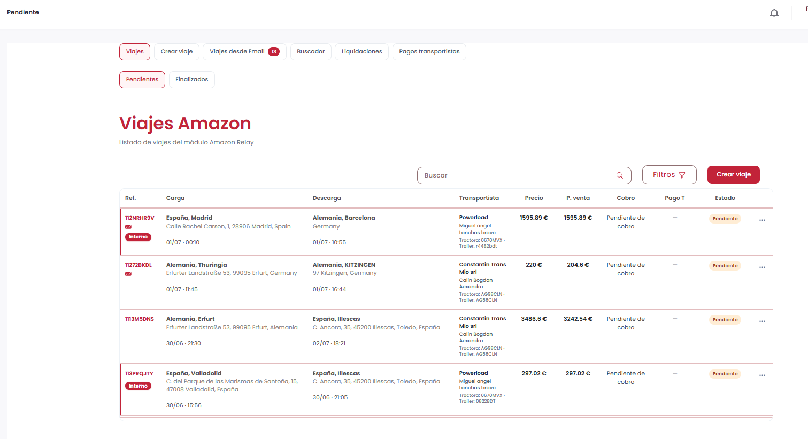Open actions menu for trip 112NRHR9V
808x439 pixels.
pyautogui.click(x=762, y=220)
